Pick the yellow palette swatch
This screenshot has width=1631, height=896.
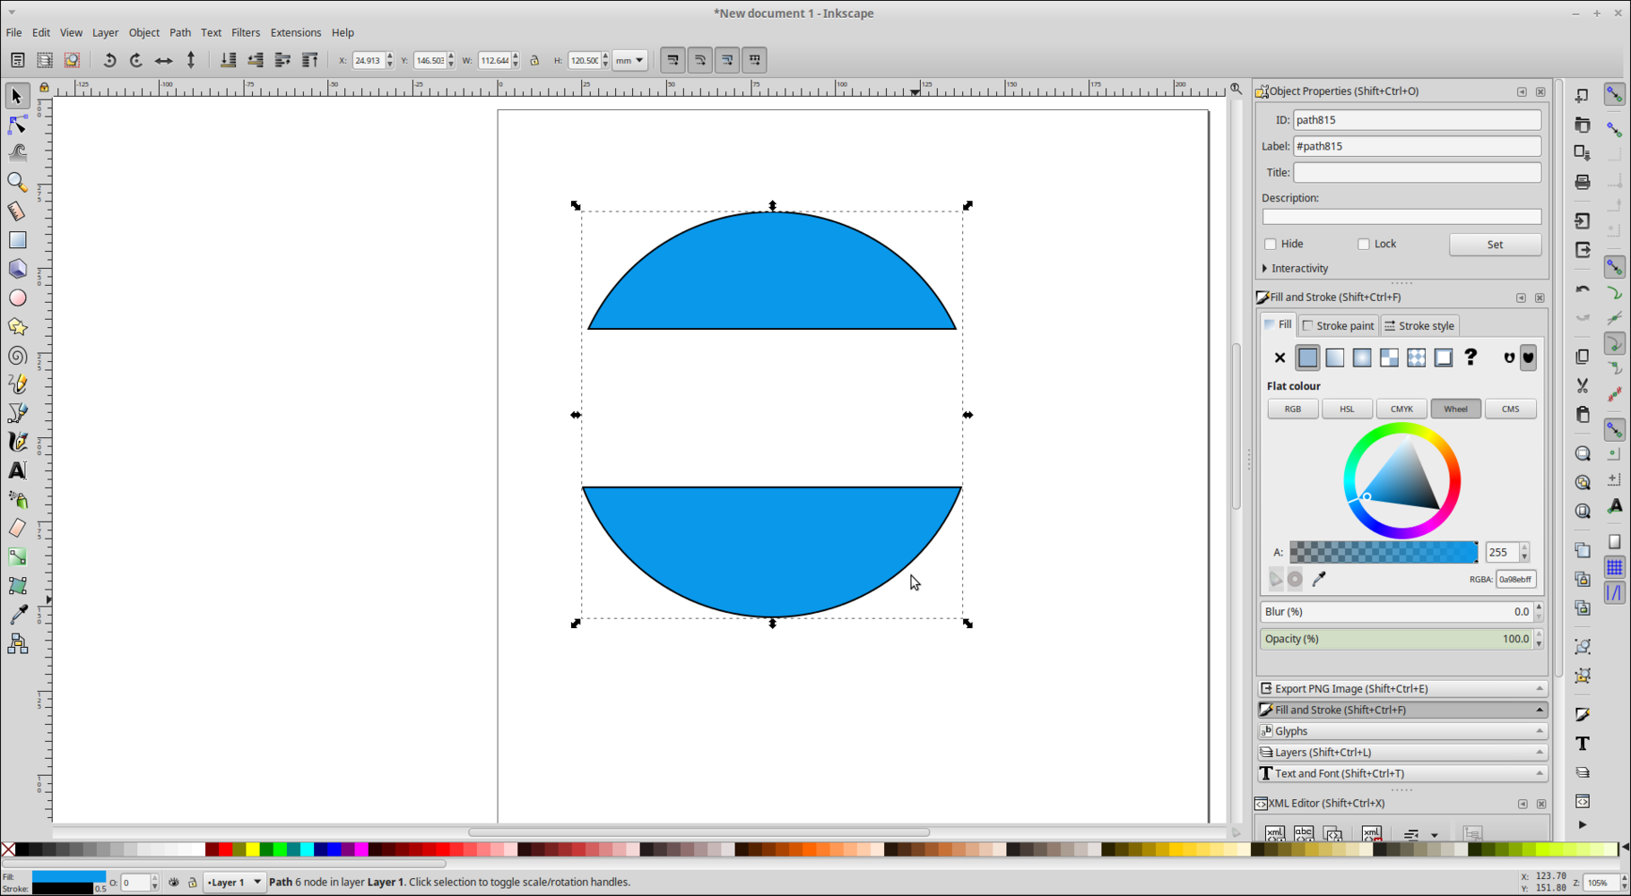coord(253,849)
